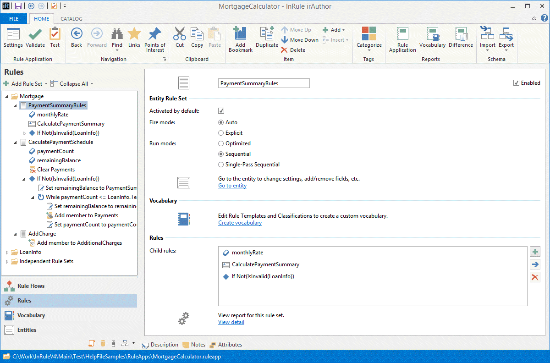The width and height of the screenshot is (550, 363).
Task: Choose Optimized run mode
Action: [x=221, y=143]
